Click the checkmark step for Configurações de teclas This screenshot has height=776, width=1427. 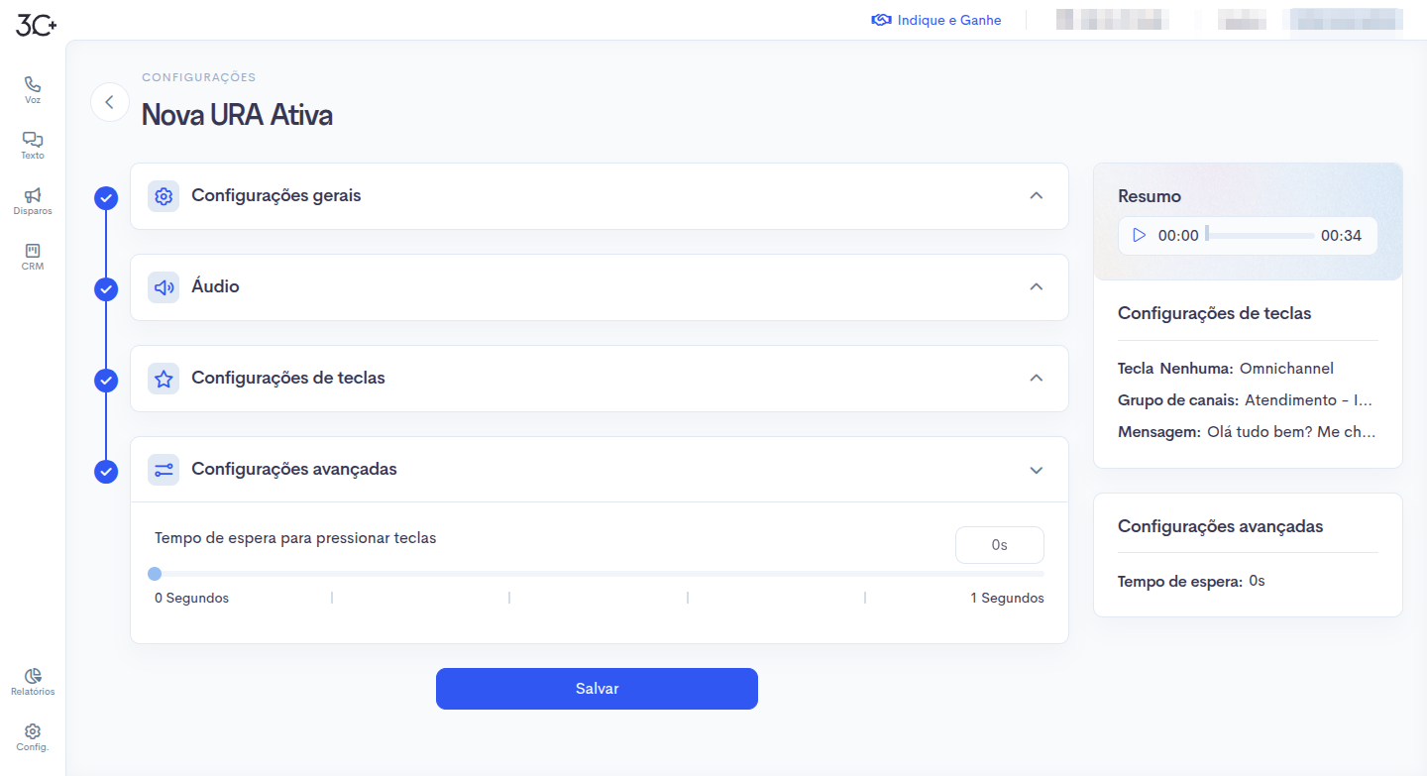click(106, 381)
